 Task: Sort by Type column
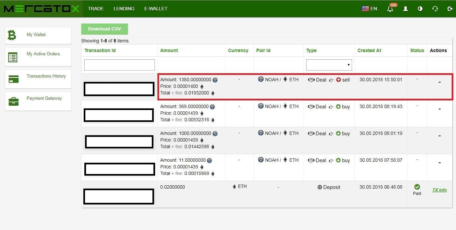coord(311,50)
